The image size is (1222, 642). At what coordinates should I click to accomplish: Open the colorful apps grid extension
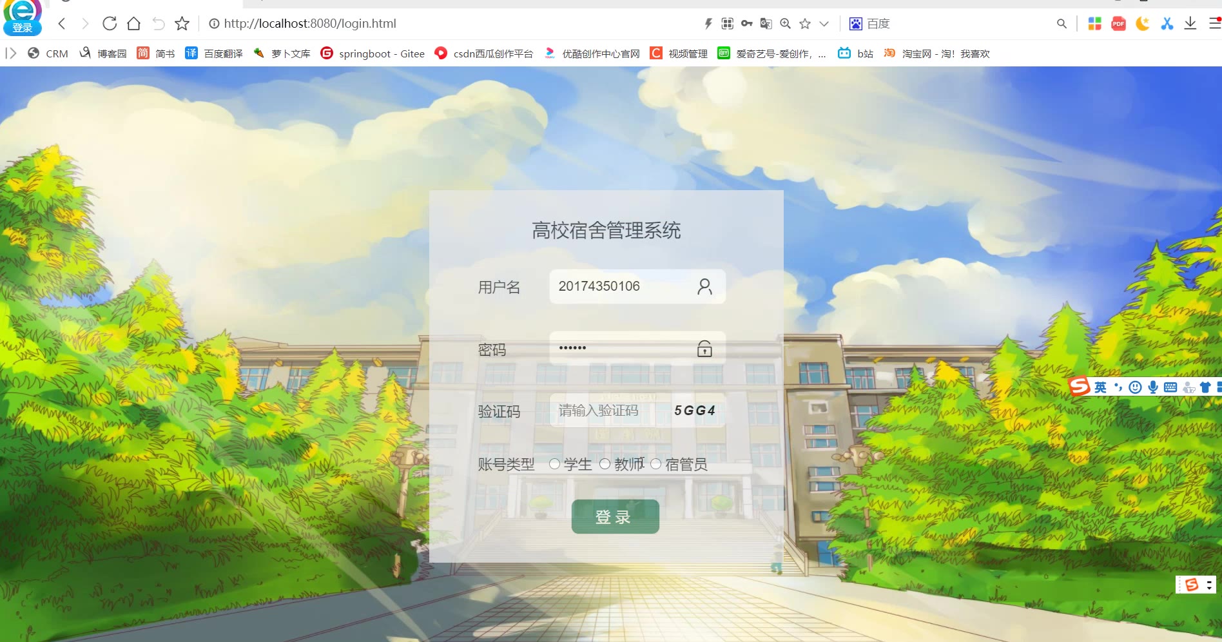tap(1094, 24)
